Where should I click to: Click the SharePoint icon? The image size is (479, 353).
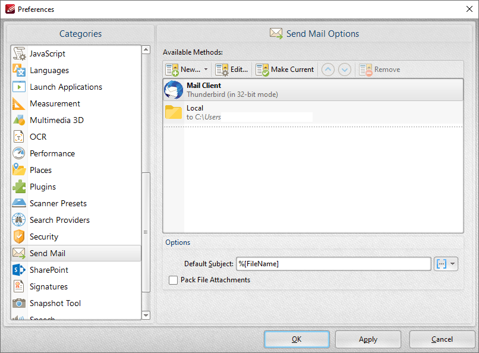19,270
